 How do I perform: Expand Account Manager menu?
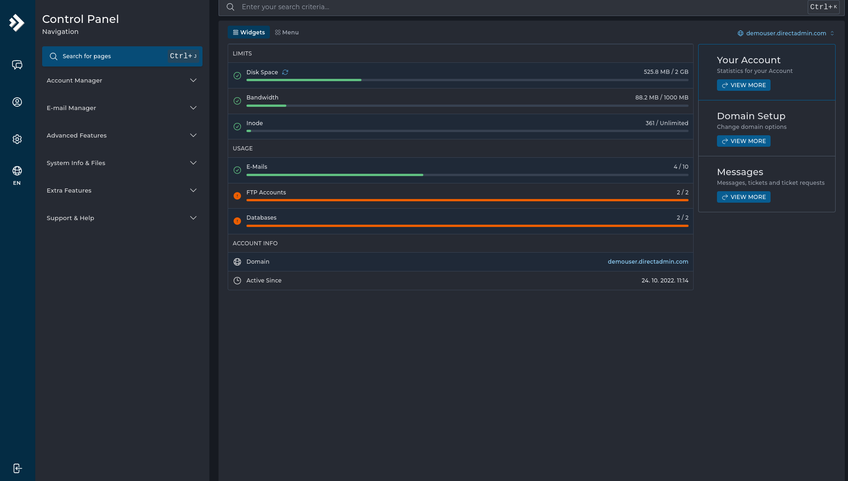point(122,80)
